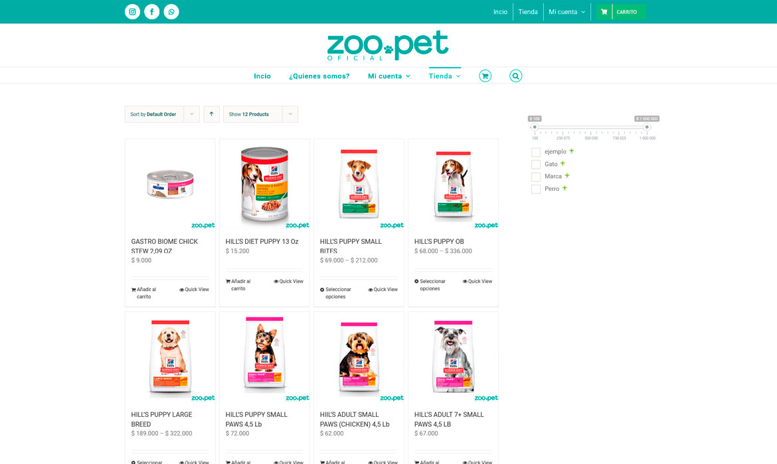
Task: Open the Hill's Puppy Large Breed product image
Action: [170, 357]
